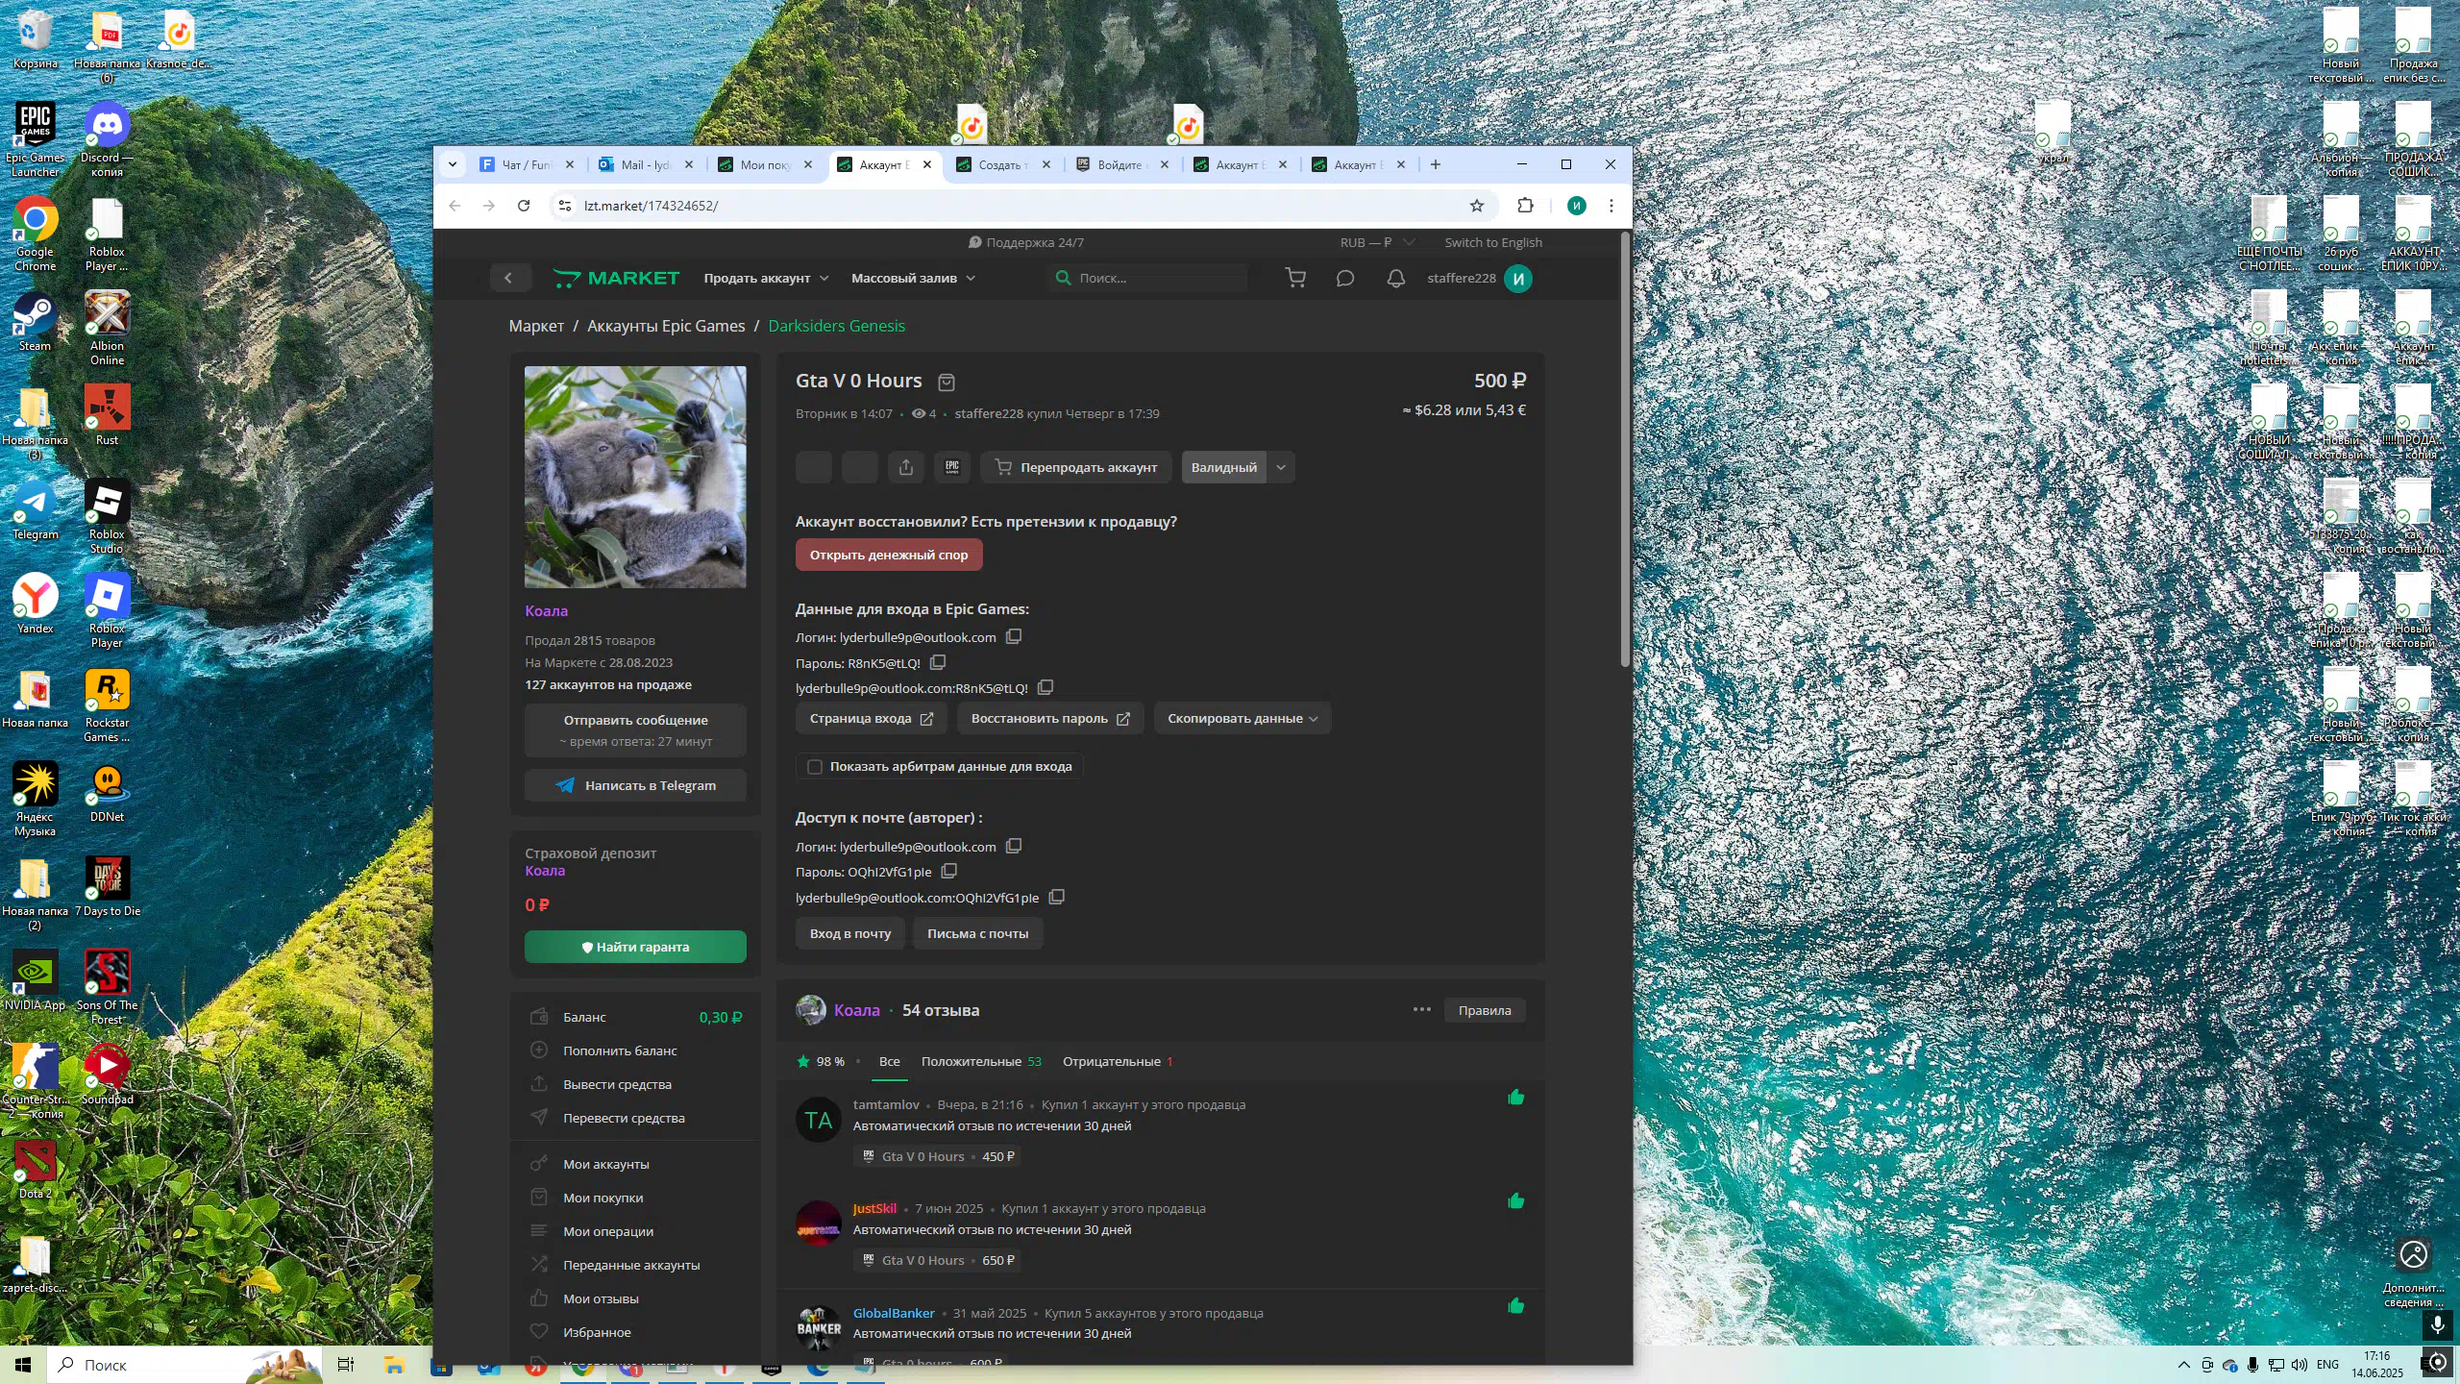Copy the mail password OQhI2VfG1ple
This screenshot has height=1384, width=2460.
coord(949,872)
